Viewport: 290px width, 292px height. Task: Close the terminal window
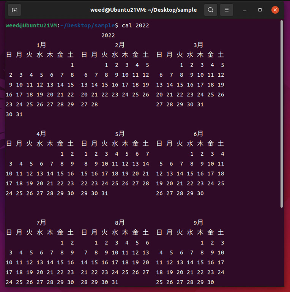coord(275,10)
